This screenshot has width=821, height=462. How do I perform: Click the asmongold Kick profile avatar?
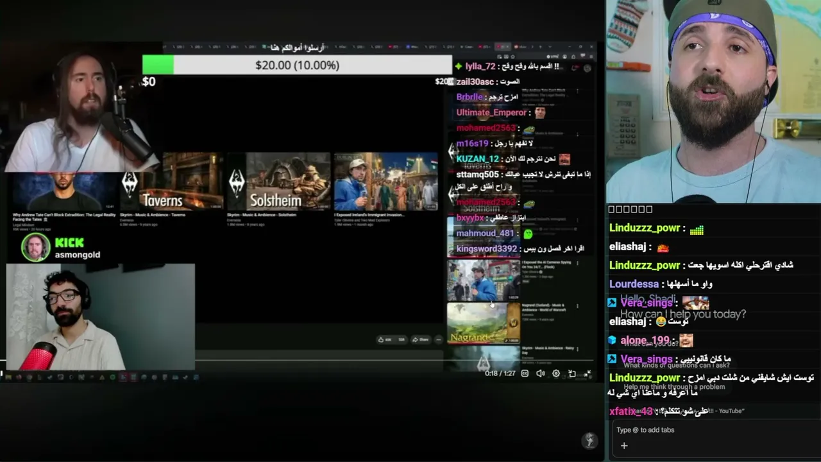[x=36, y=248]
